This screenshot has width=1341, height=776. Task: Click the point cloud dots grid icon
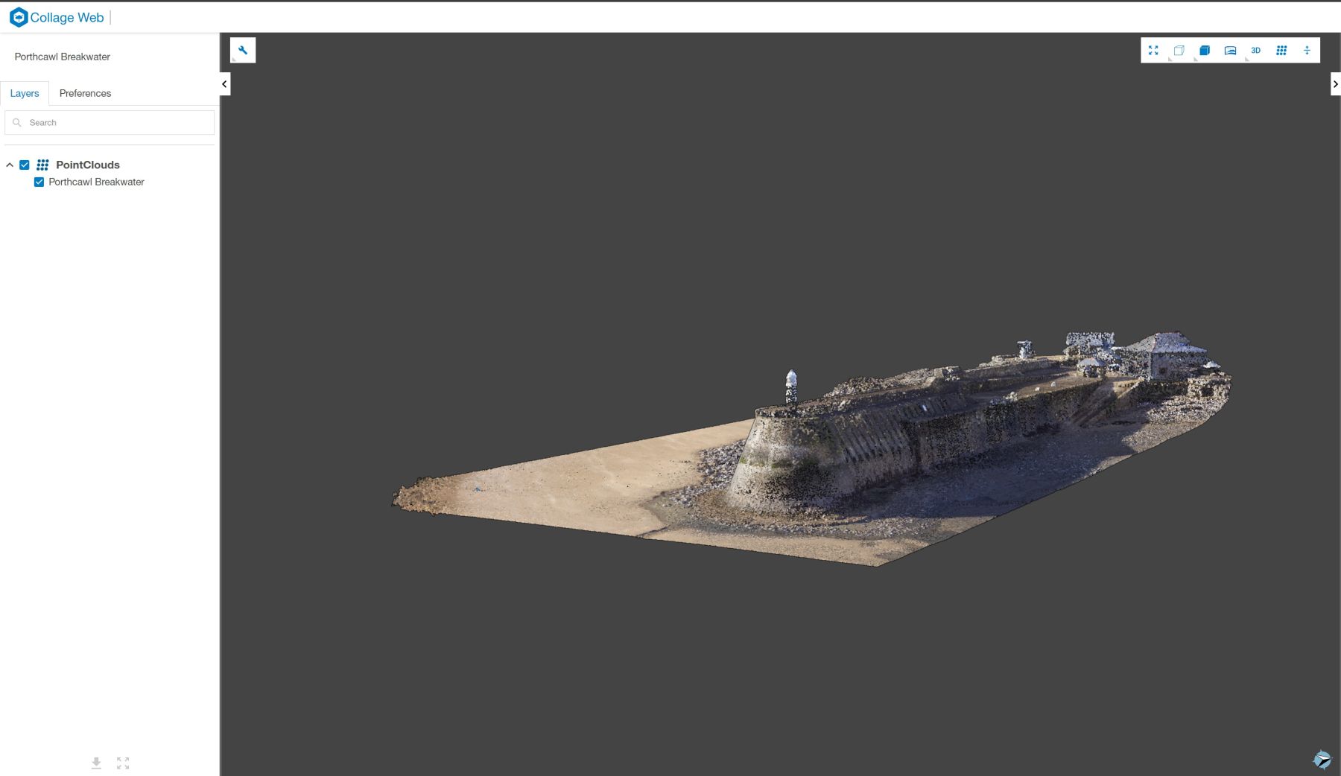pos(1281,50)
